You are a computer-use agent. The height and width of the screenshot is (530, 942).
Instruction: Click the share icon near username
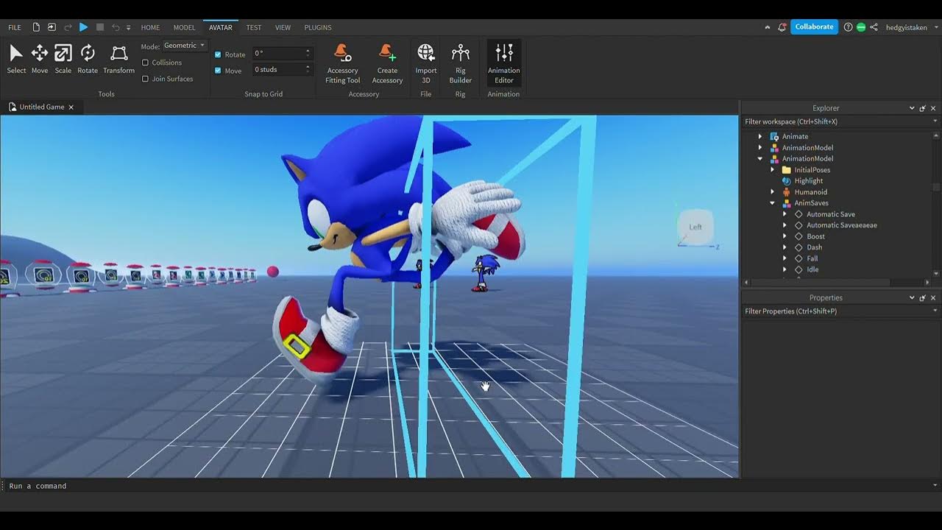point(874,27)
